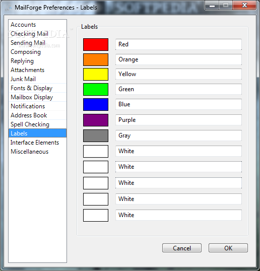The width and height of the screenshot is (260, 271).
Task: Choose Junk Mail from the list
Action: [x=37, y=79]
